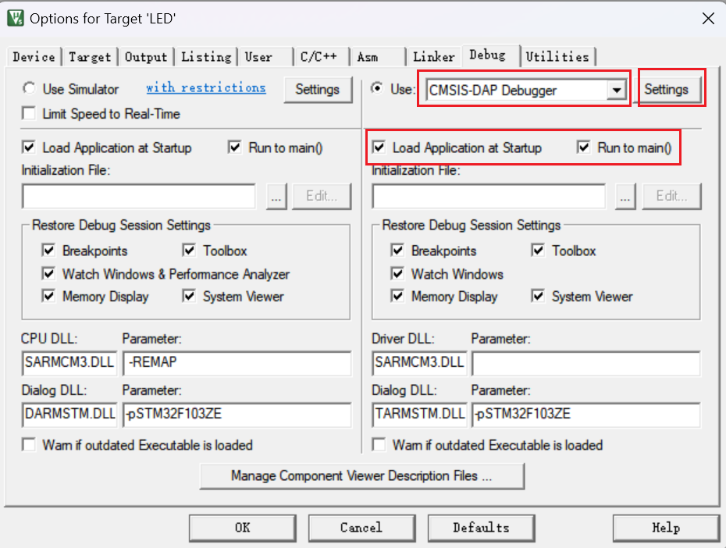The height and width of the screenshot is (548, 726).
Task: Click debugger Initialization File input field
Action: coord(489,196)
